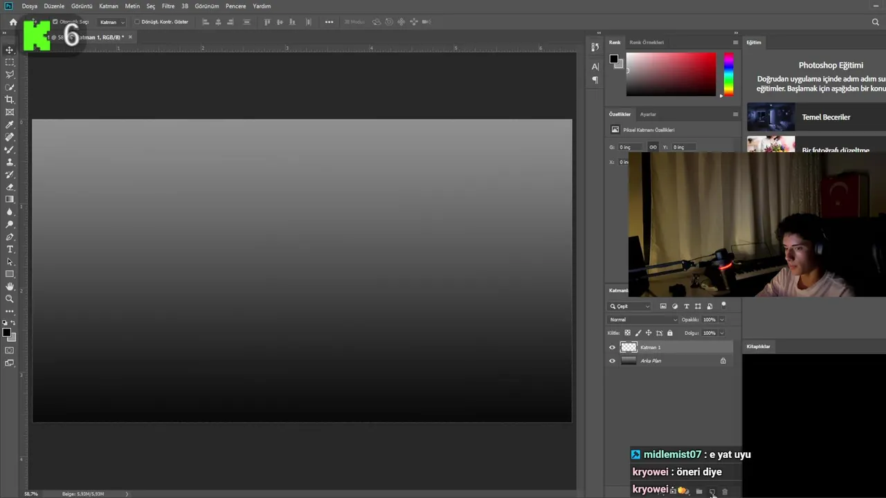The width and height of the screenshot is (886, 498).
Task: Open the Özellikler panel options menu
Action: 735,114
